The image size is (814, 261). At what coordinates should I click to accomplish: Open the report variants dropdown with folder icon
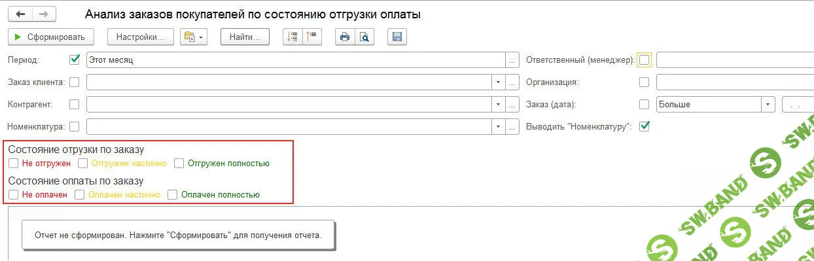[194, 37]
